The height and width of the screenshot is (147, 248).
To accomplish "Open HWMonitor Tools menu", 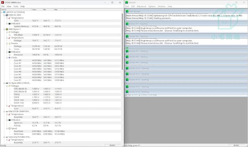I will coord(16,7).
